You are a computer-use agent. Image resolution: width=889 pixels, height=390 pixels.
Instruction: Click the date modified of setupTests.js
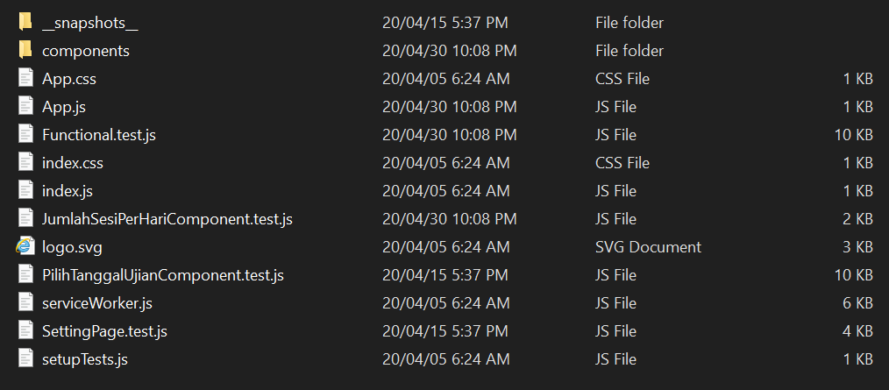[x=445, y=359]
